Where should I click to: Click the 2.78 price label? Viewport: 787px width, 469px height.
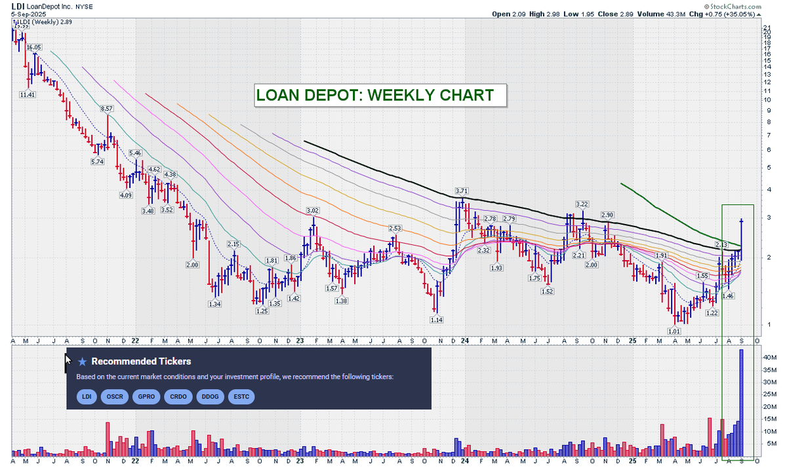491,218
